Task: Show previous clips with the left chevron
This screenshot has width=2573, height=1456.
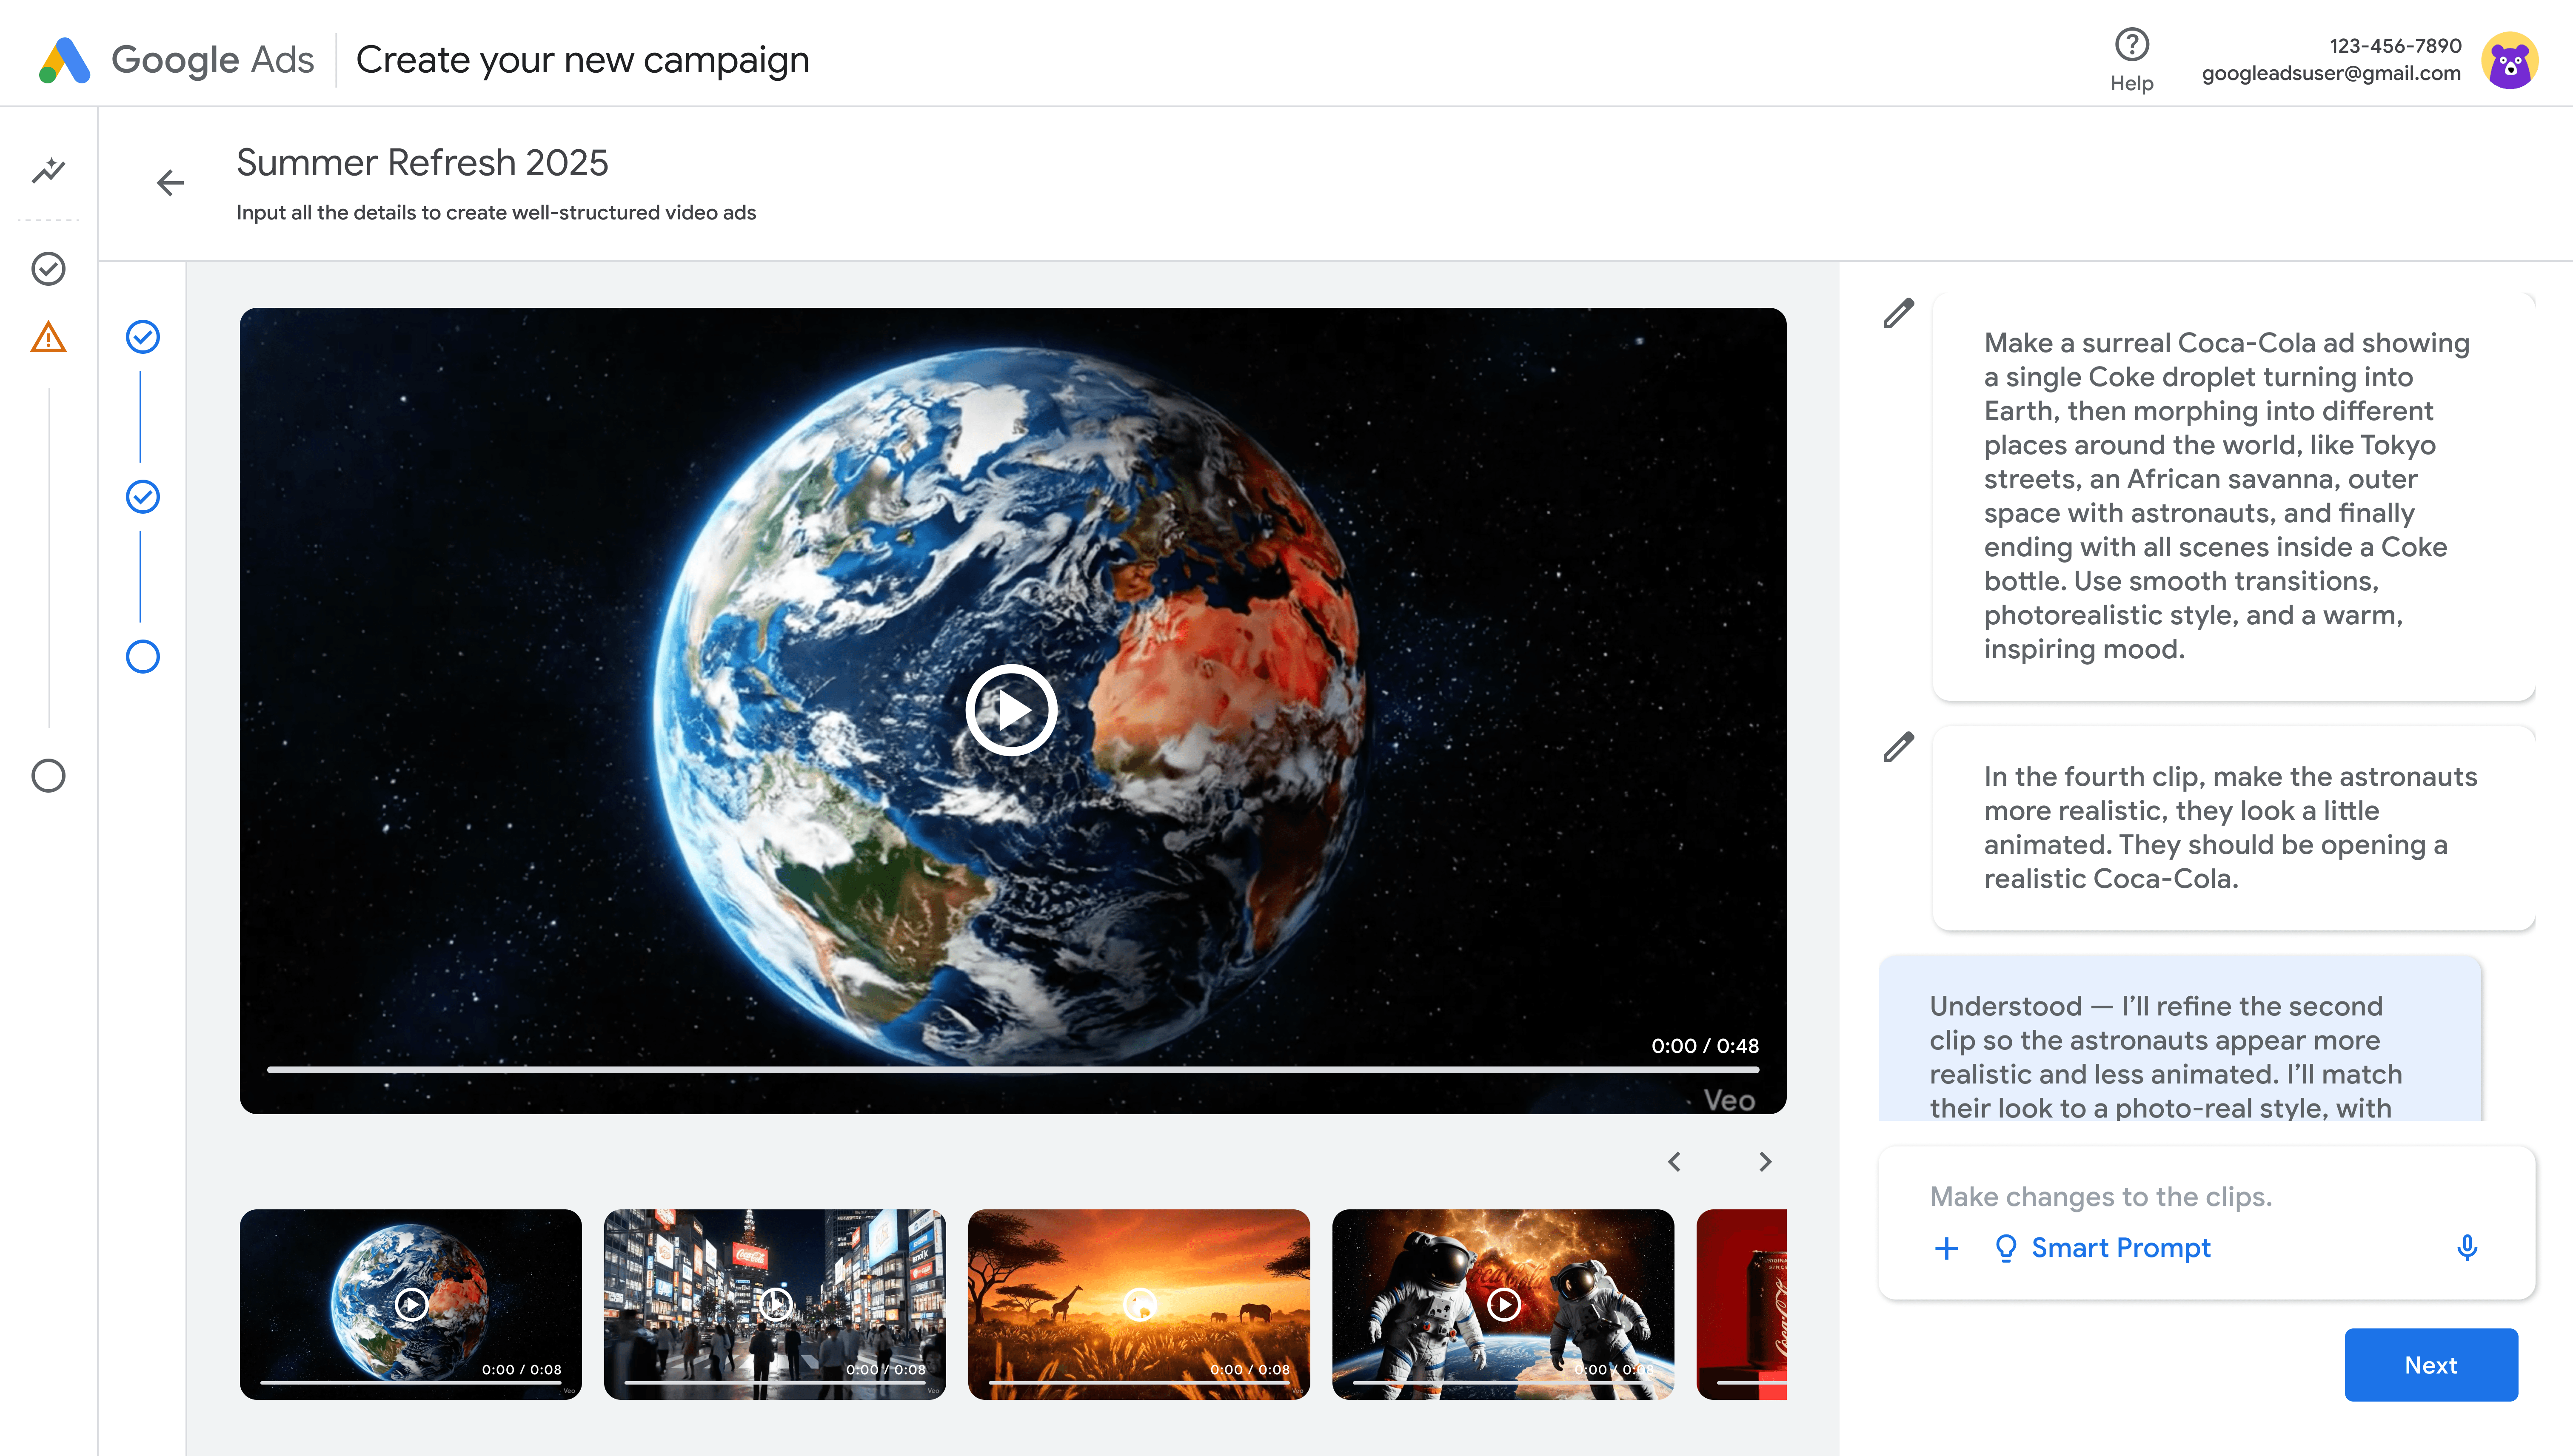Action: click(1674, 1162)
